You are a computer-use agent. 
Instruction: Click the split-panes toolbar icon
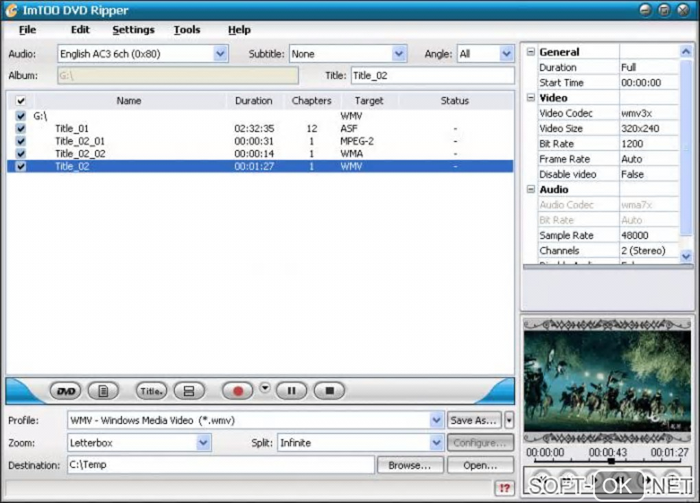pyautogui.click(x=189, y=391)
